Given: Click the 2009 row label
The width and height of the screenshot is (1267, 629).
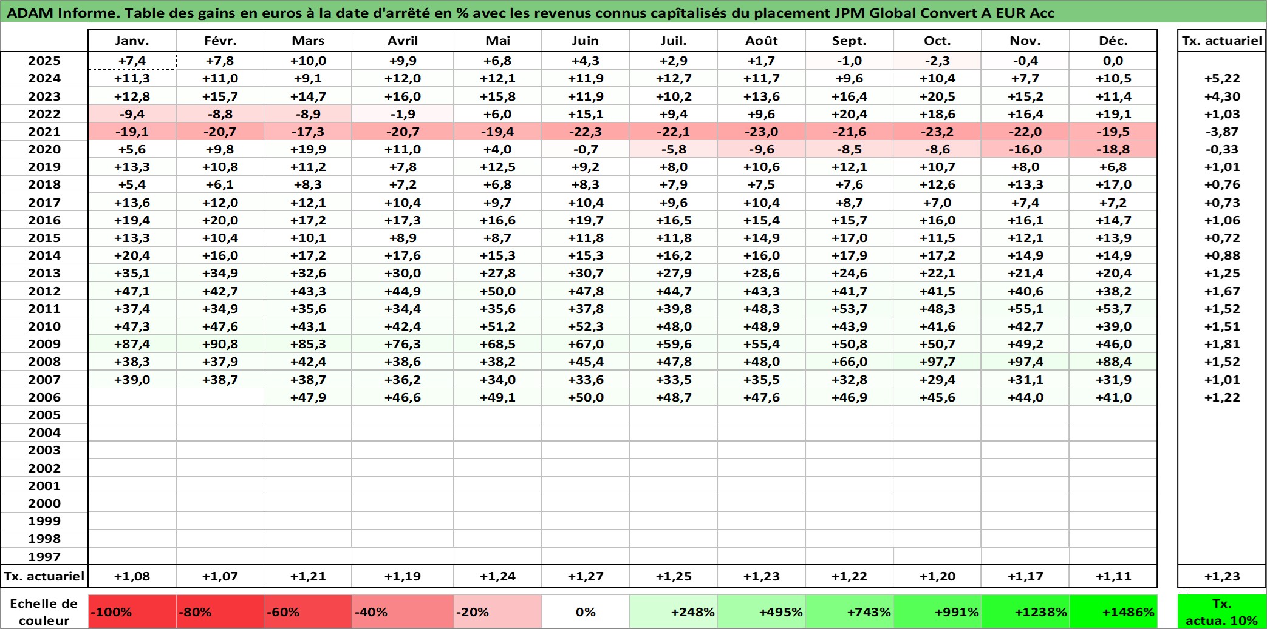Looking at the screenshot, I should 44,344.
